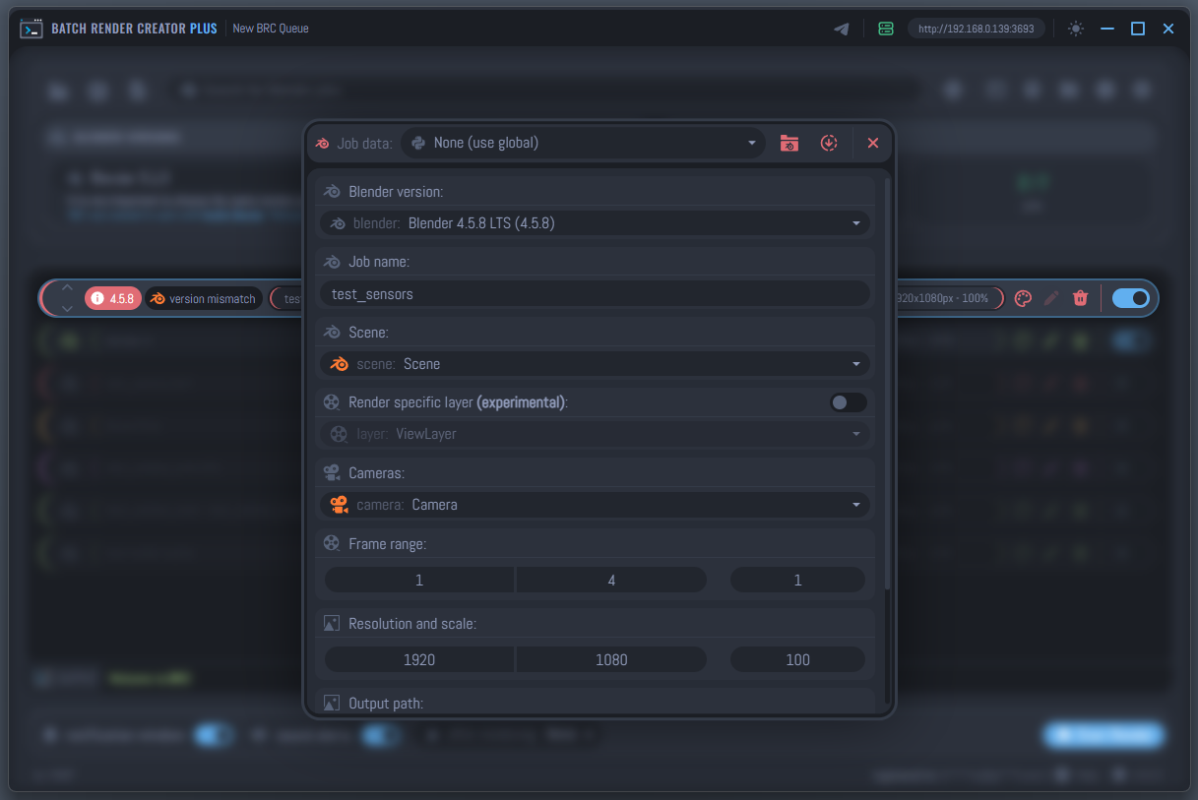Image resolution: width=1198 pixels, height=800 pixels.
Task: Click the New BRC Queue title
Action: pos(271,29)
